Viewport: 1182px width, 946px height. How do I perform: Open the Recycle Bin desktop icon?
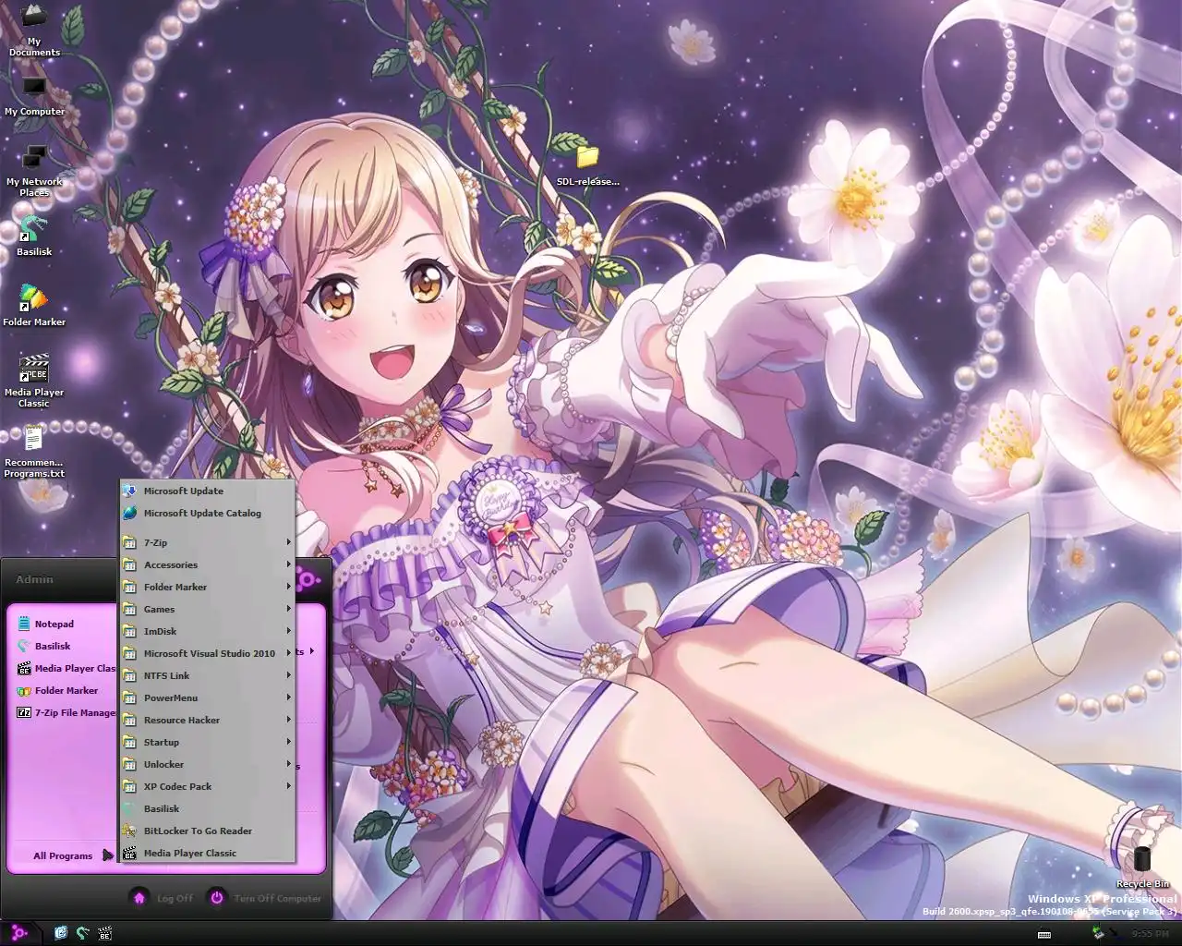1142,867
